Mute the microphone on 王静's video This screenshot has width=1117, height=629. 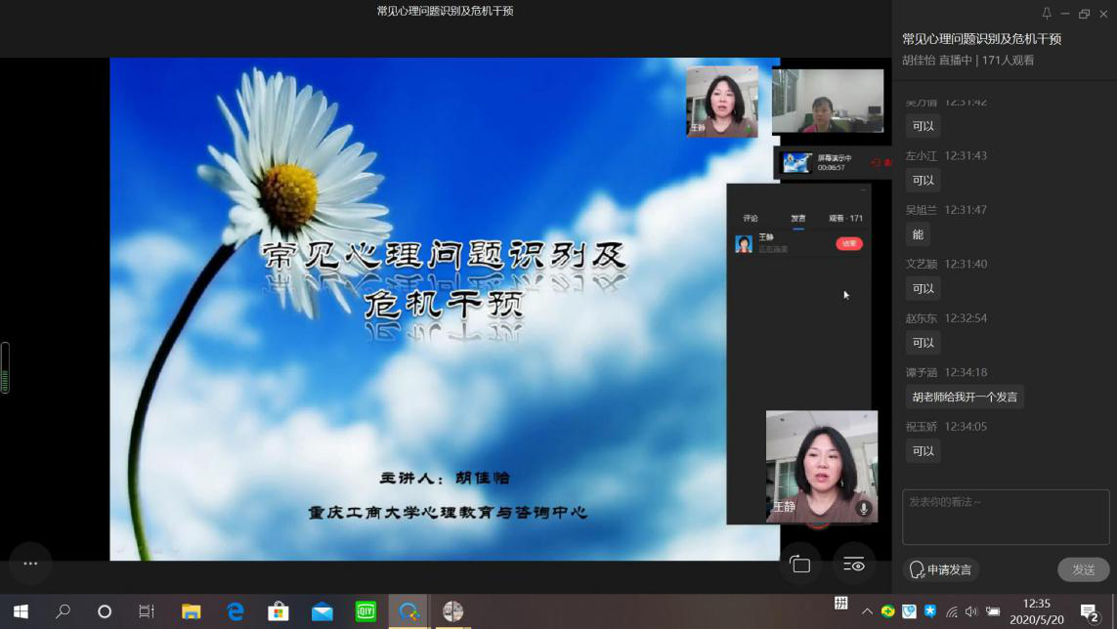pyautogui.click(x=863, y=508)
